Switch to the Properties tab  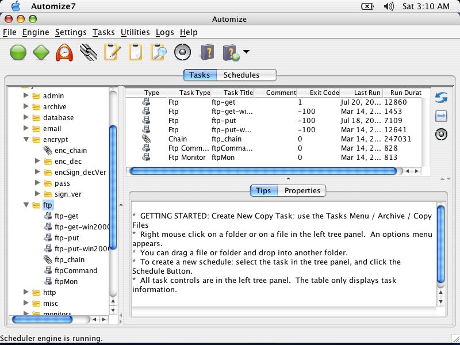(x=302, y=191)
